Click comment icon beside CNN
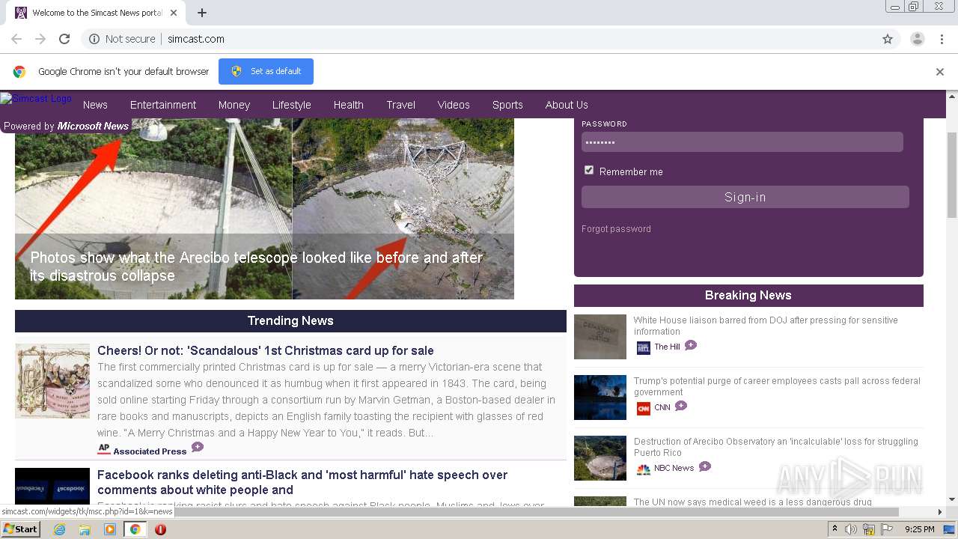 [x=681, y=406]
